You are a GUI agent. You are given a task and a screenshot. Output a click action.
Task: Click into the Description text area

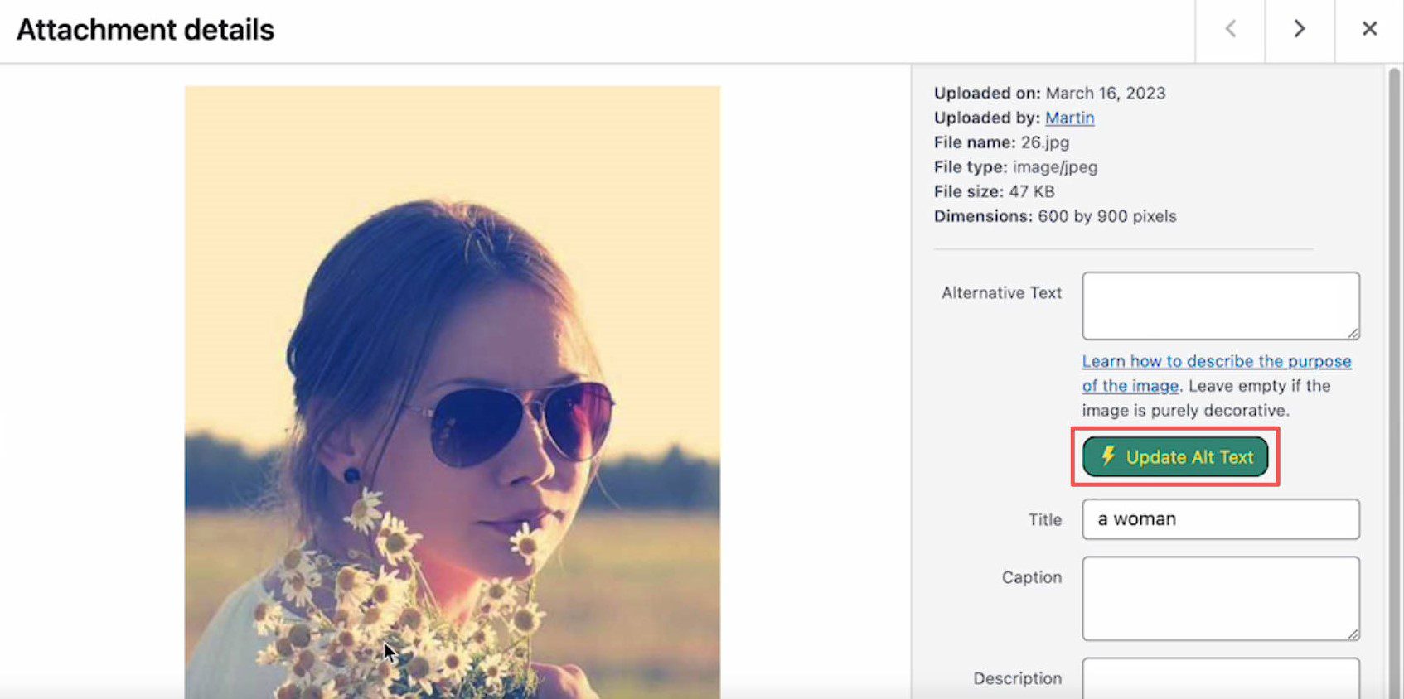coord(1221,678)
